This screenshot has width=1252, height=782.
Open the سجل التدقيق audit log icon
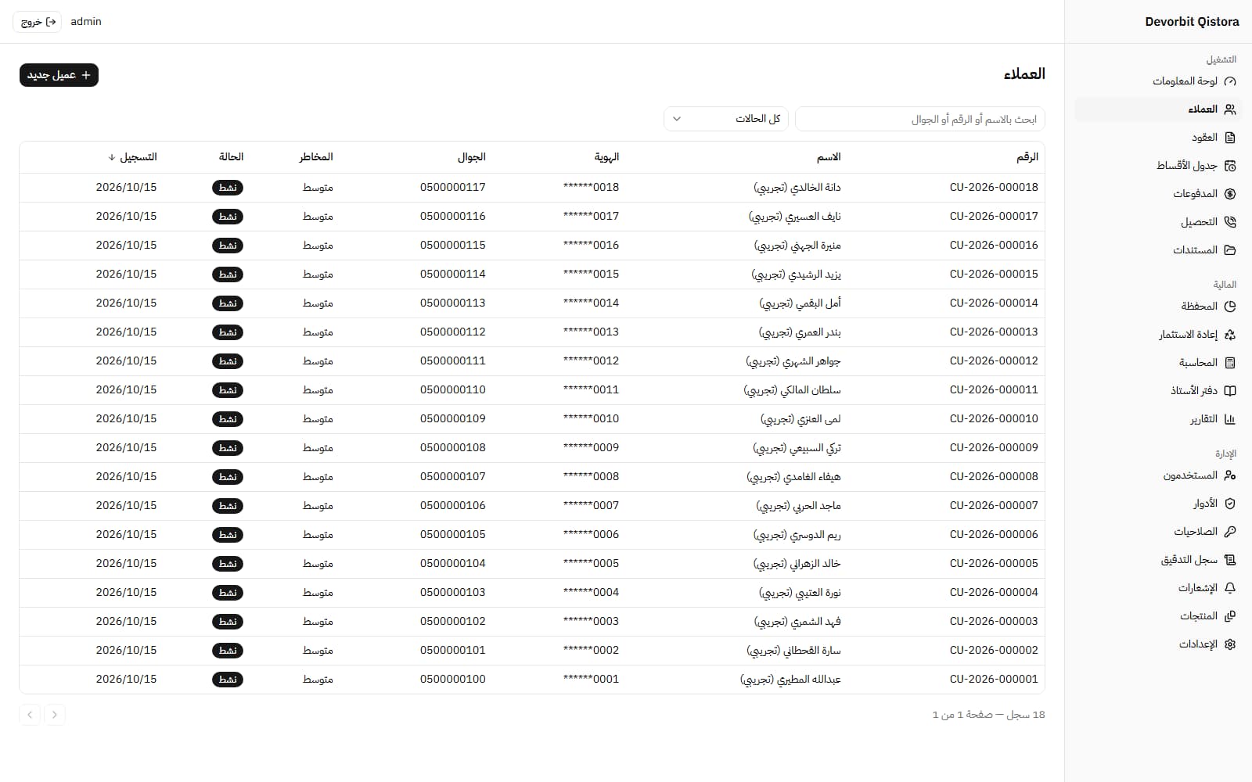[x=1230, y=560]
